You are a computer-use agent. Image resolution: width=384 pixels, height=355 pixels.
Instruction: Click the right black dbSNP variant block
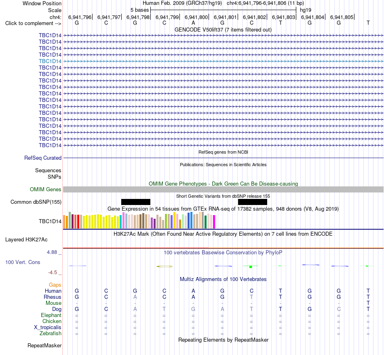click(253, 202)
